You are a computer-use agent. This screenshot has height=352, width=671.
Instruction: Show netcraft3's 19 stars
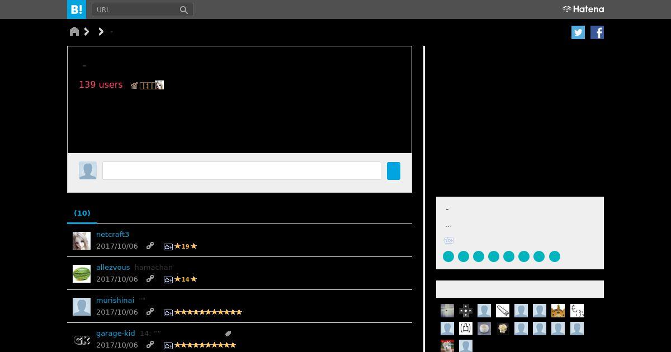click(x=186, y=246)
